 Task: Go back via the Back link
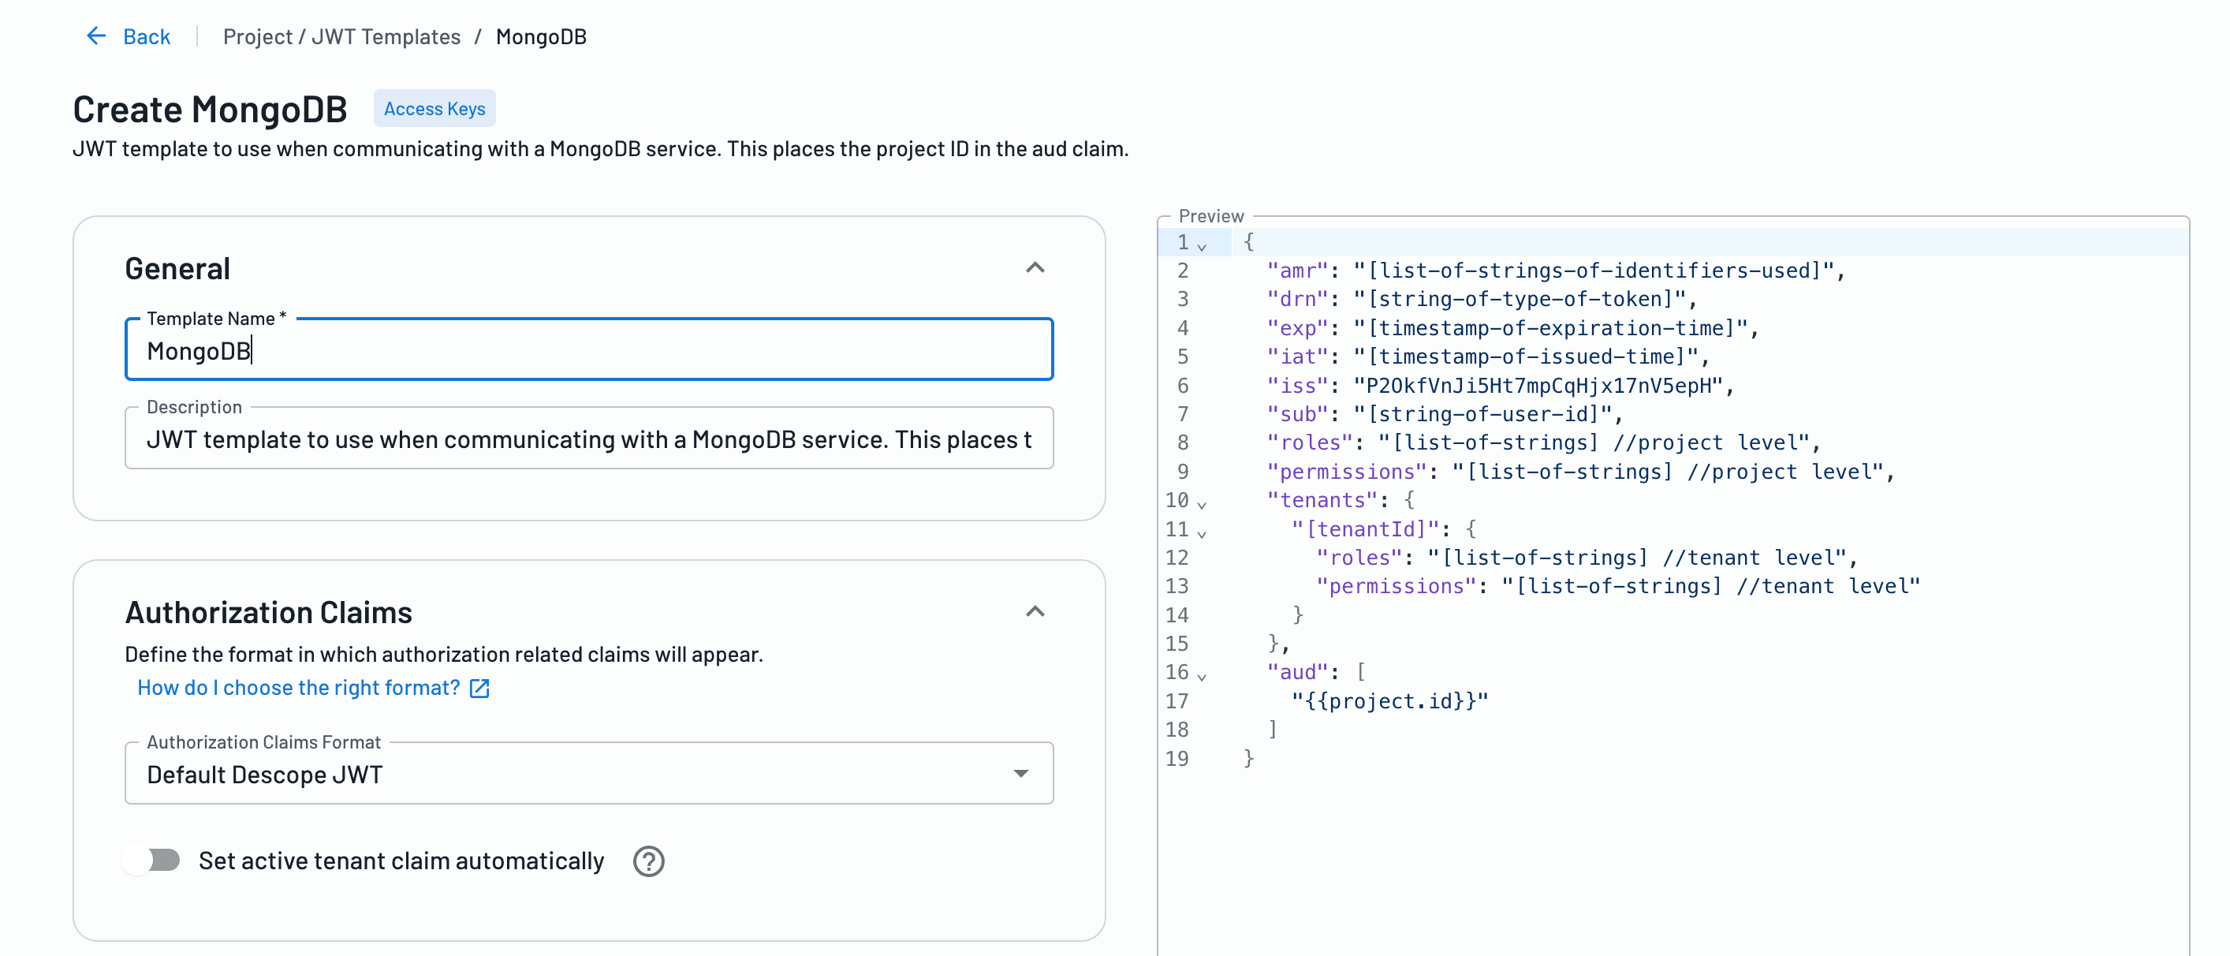pyautogui.click(x=147, y=36)
